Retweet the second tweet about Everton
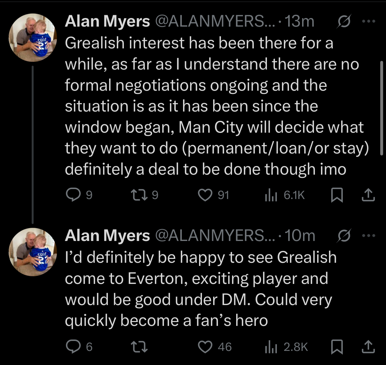Screen dimensions: 386x365 click(139, 347)
